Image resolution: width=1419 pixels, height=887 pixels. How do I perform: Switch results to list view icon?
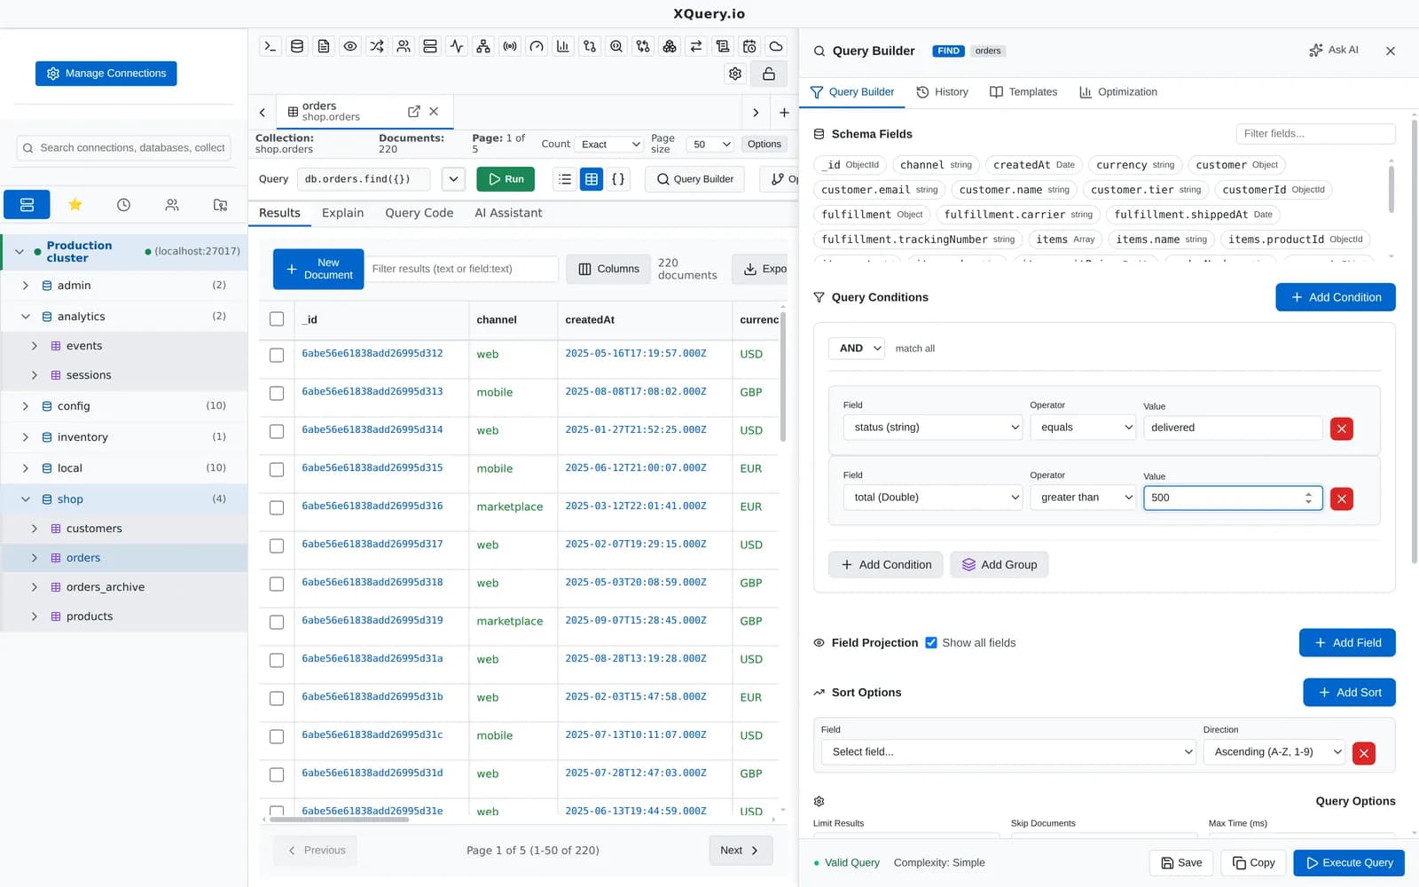click(x=565, y=179)
